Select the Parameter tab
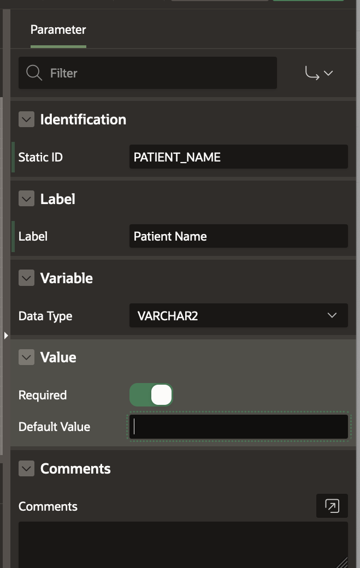 pos(58,30)
